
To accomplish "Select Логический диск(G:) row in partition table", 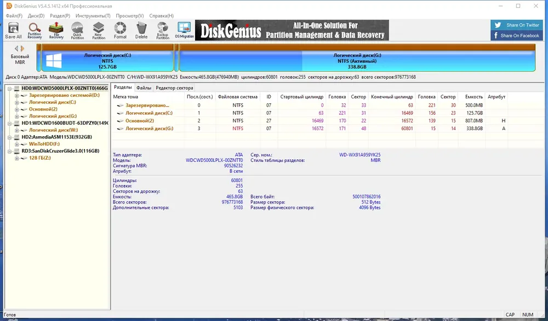I will 310,129.
